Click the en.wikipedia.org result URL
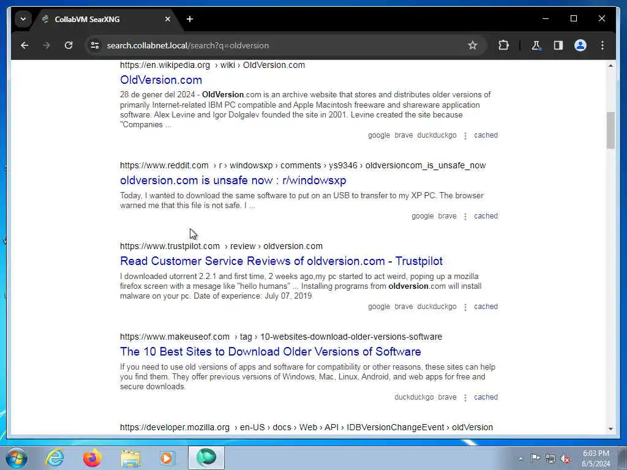 [212, 65]
